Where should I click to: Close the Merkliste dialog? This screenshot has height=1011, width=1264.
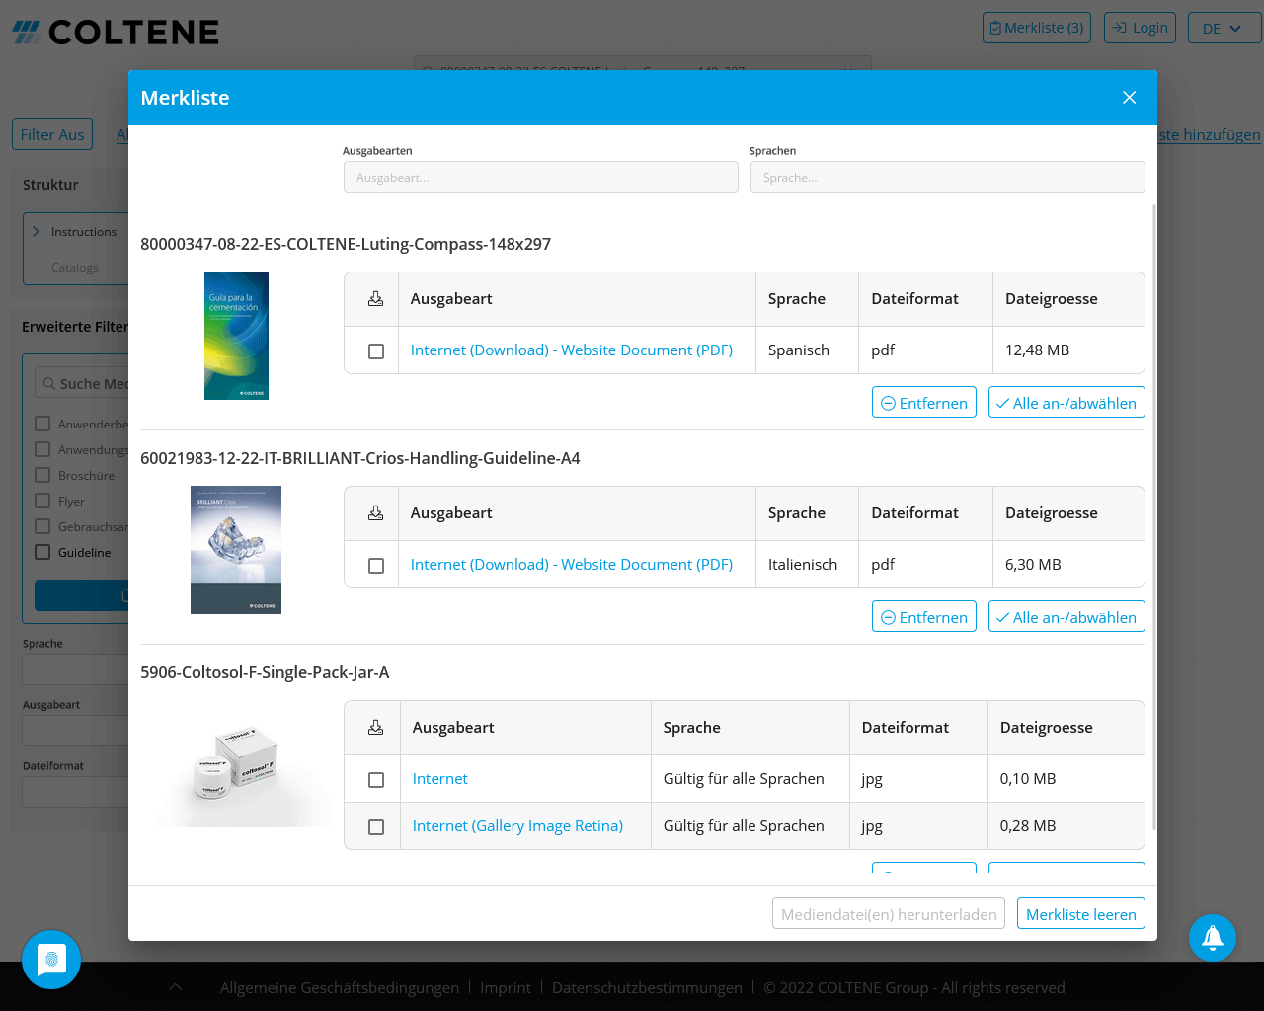[x=1130, y=98]
